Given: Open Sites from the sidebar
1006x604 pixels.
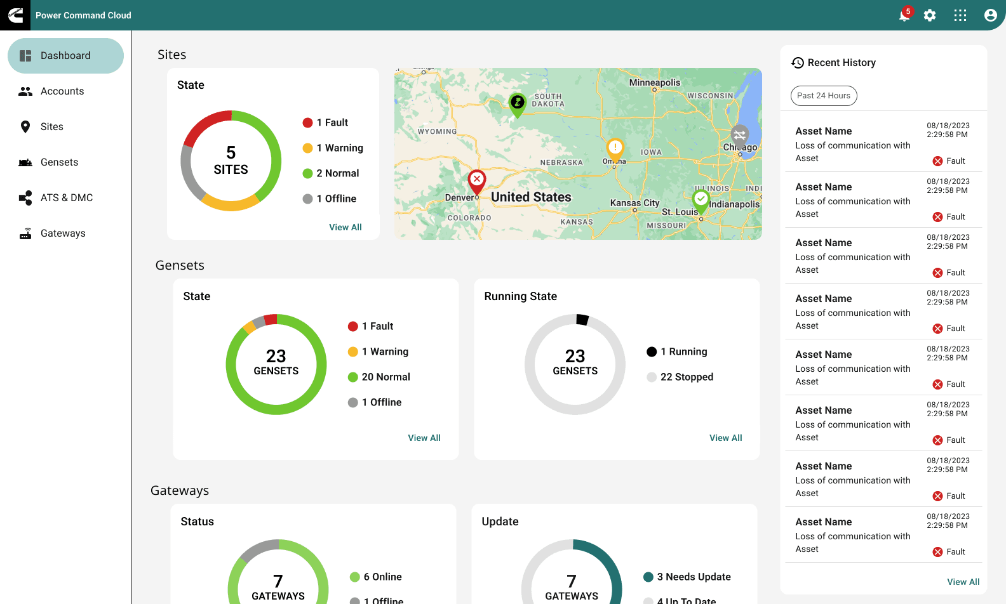Looking at the screenshot, I should [65, 127].
